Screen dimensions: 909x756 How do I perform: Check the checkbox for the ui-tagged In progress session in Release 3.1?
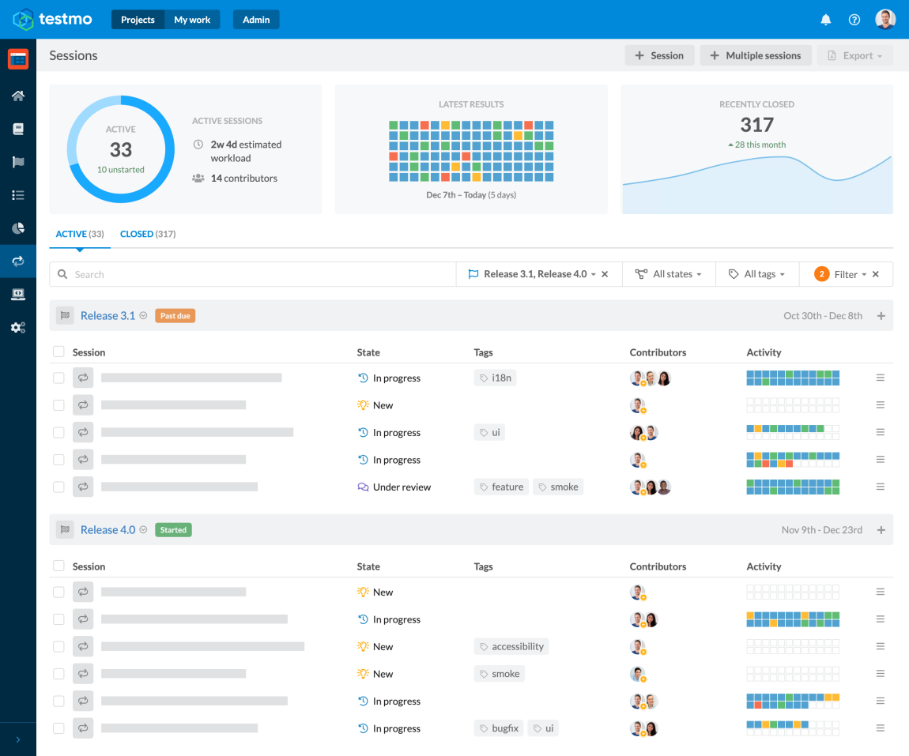(x=58, y=432)
